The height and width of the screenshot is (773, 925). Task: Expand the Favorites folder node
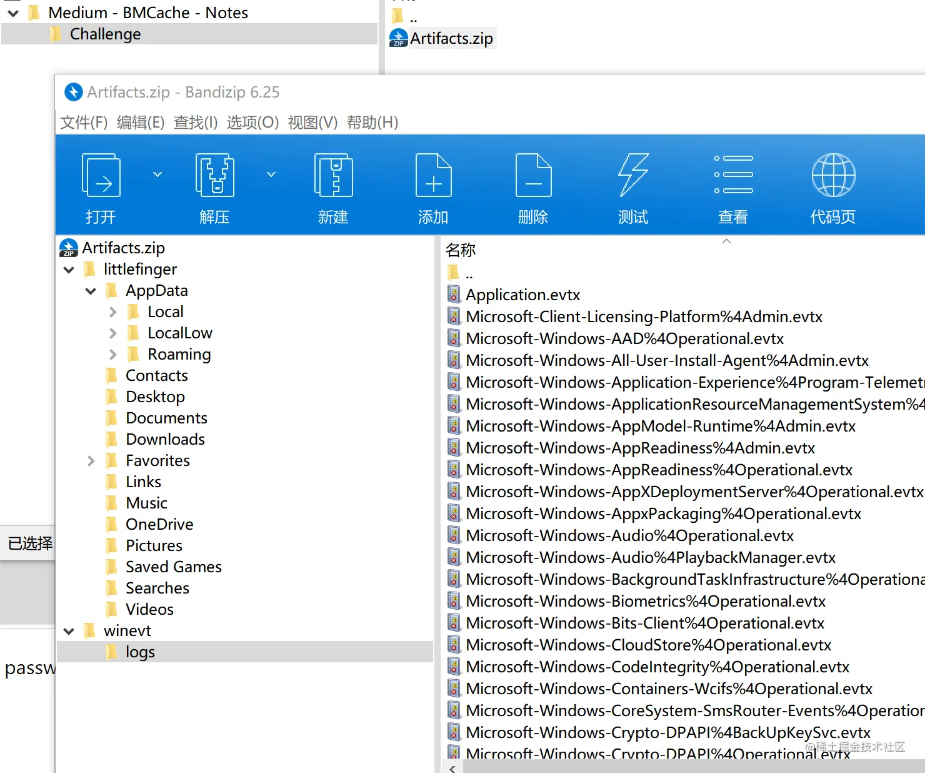click(91, 461)
